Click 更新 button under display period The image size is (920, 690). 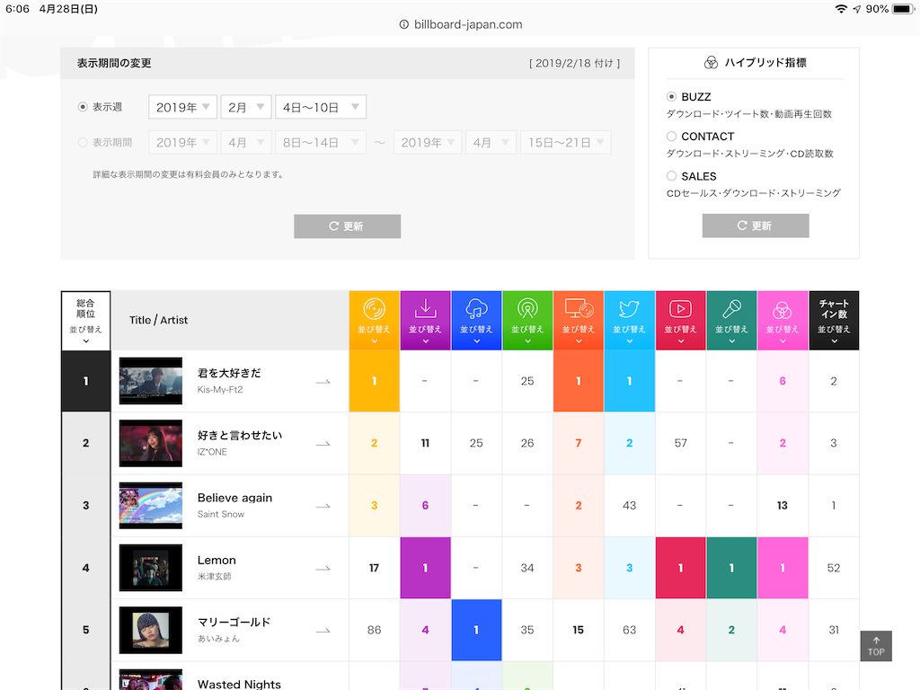point(348,226)
